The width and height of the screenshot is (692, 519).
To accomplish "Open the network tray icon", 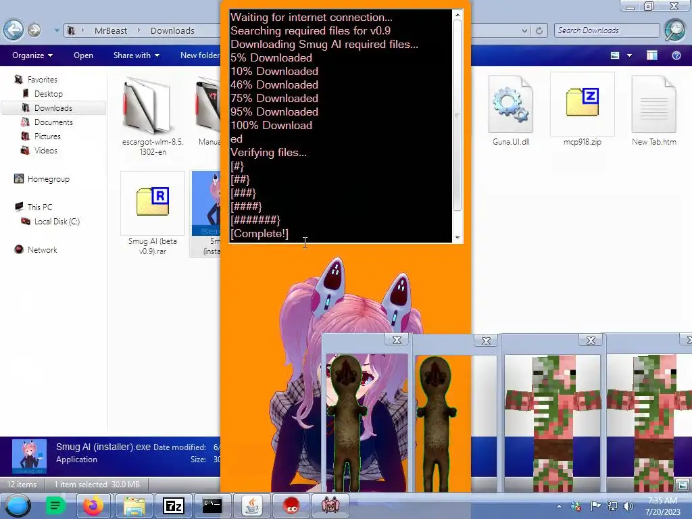I will [x=612, y=506].
